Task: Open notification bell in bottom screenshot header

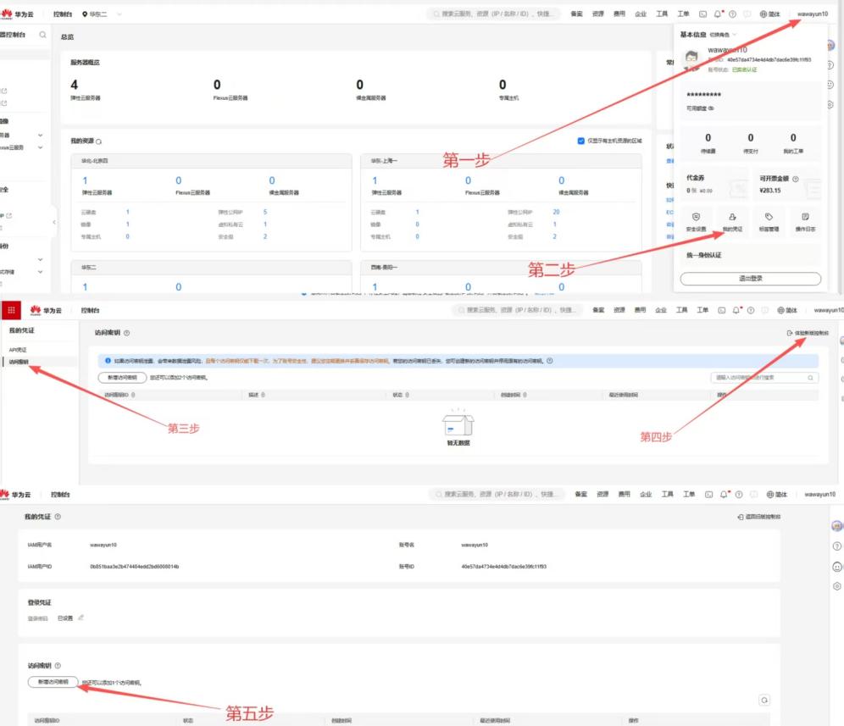Action: 724,494
